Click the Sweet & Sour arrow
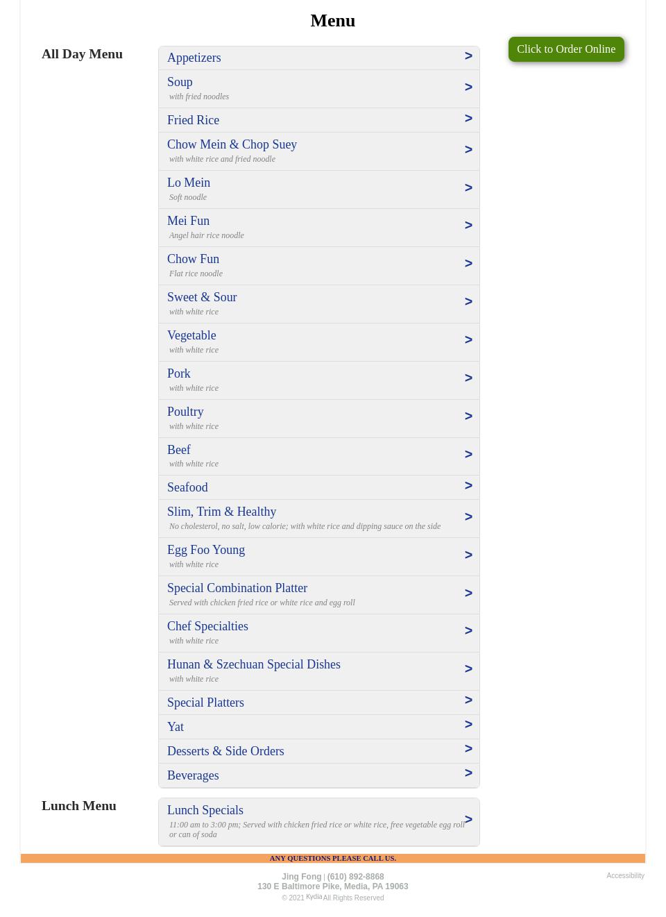 [x=468, y=302]
